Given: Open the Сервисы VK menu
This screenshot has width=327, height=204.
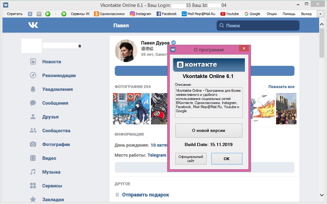Looking at the screenshot, I should click(80, 14).
